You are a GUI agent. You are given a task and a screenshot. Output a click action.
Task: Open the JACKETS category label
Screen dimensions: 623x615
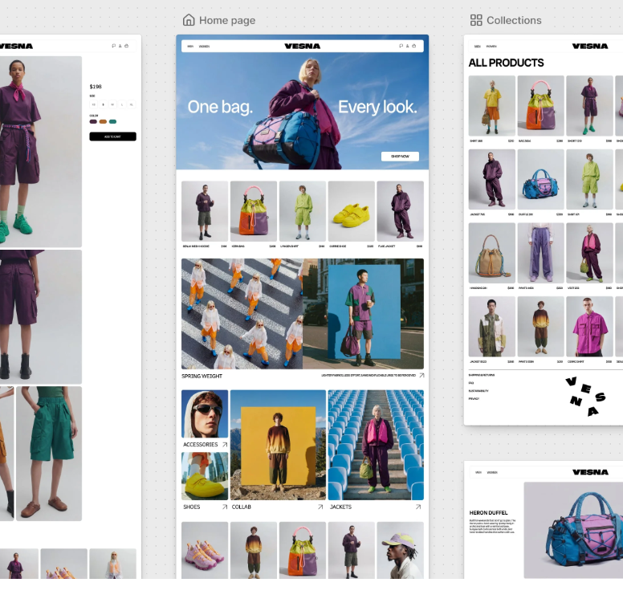340,507
